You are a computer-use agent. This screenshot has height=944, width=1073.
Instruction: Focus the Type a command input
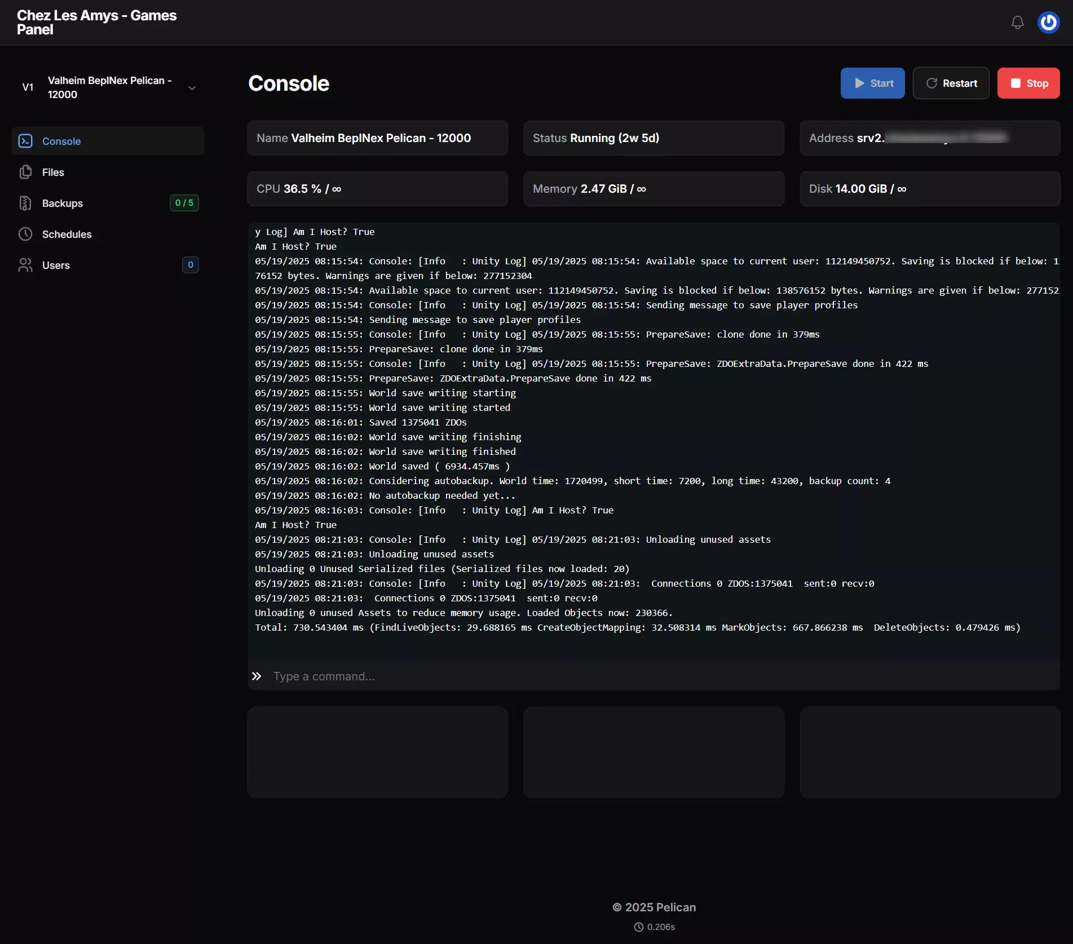663,676
